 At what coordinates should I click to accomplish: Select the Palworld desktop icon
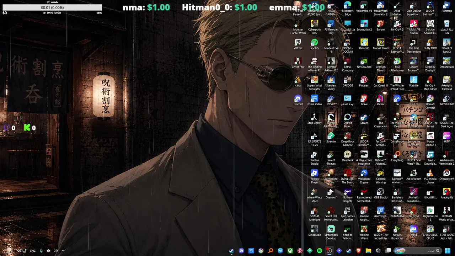(x=364, y=44)
